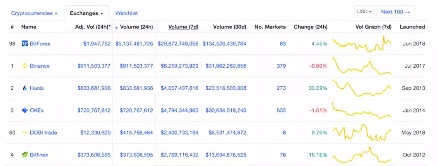Click OKEx number of markets 505

[x=281, y=110]
